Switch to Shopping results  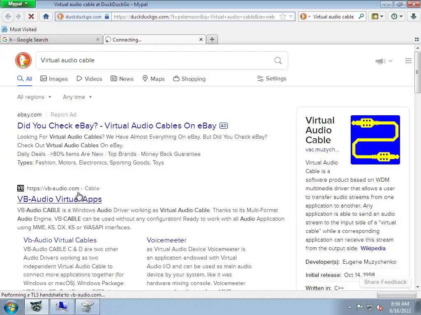tap(189, 79)
